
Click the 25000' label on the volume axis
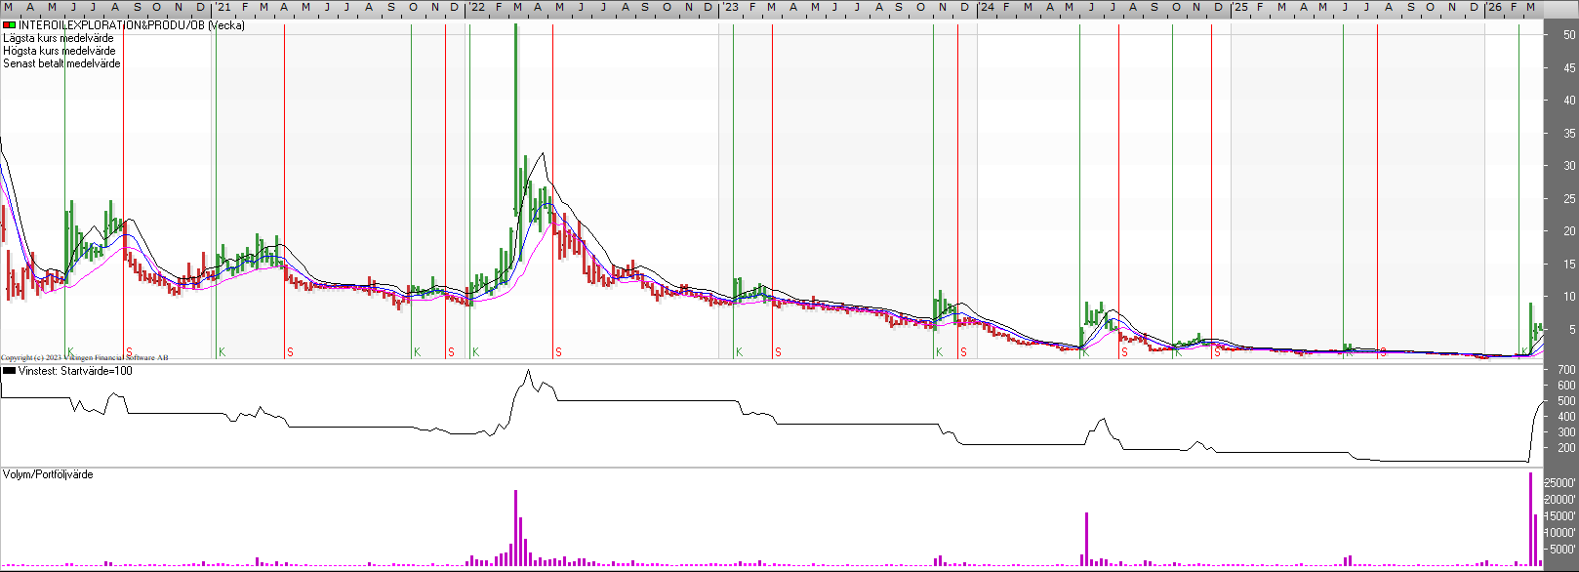pos(1561,483)
